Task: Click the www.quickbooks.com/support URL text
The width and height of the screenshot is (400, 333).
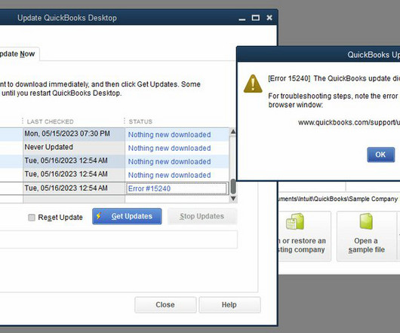Action: (349, 123)
